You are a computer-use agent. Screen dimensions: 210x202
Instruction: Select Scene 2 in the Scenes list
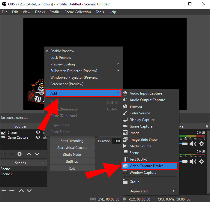point(7,174)
